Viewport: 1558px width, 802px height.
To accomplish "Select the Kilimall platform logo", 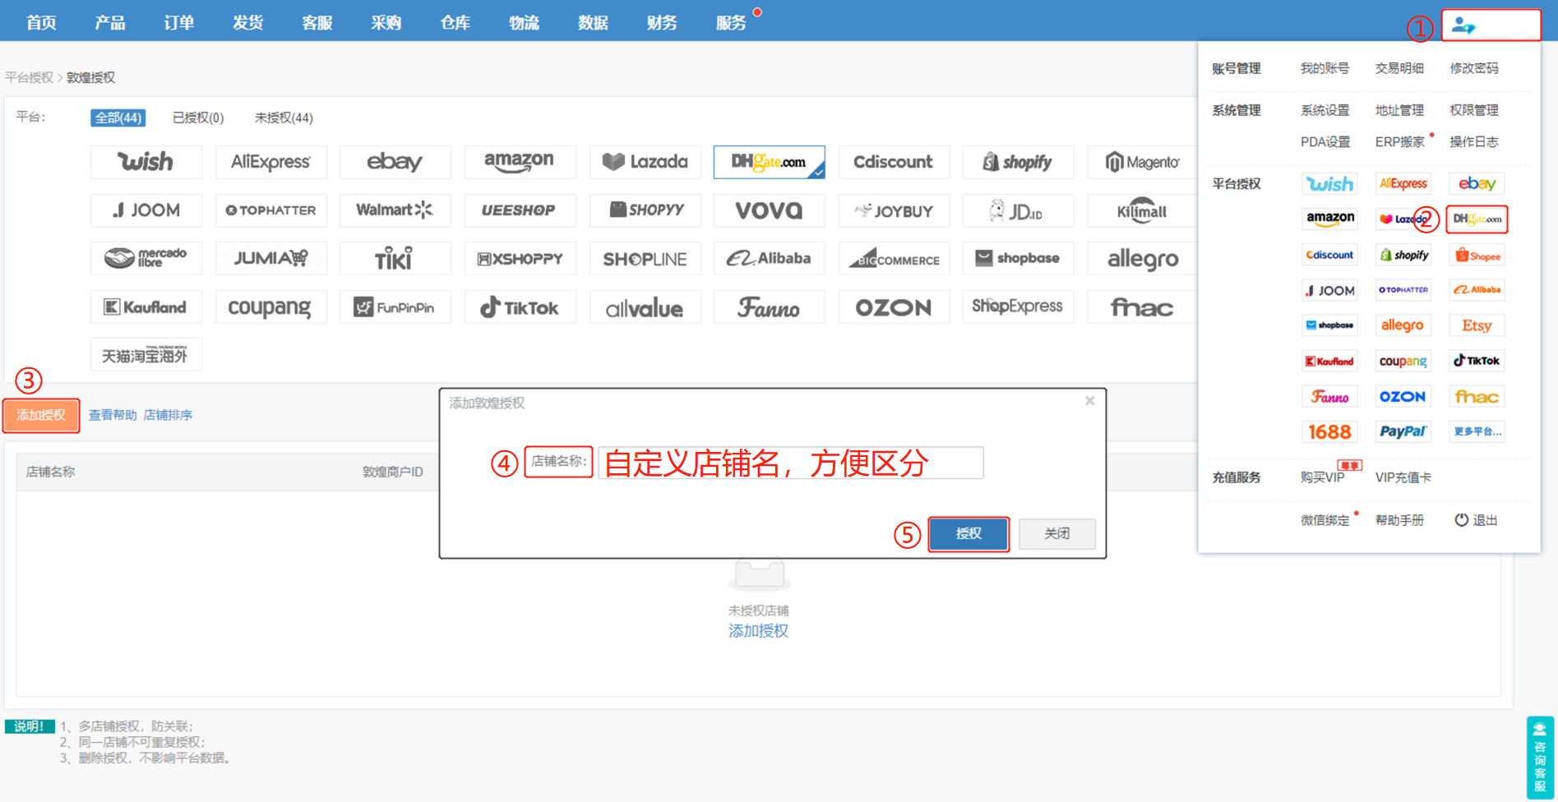I will [x=1143, y=210].
